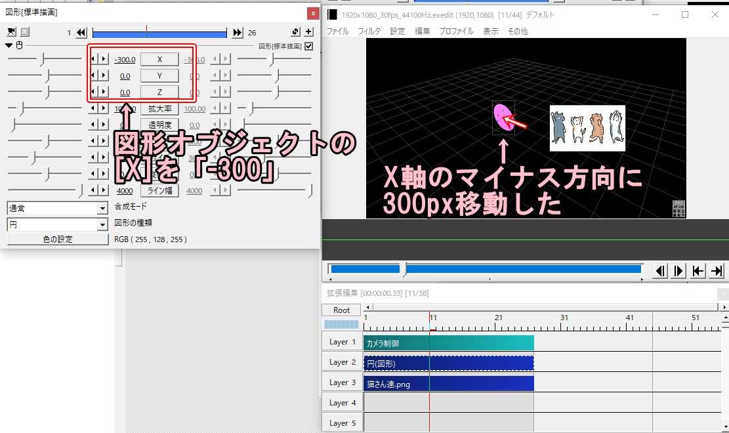Click the Root button in the timeline panel
Viewport: 729px width, 433px height.
tap(341, 310)
